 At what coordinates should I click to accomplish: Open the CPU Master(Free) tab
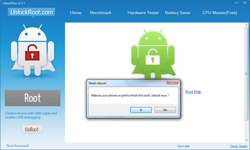(x=220, y=12)
